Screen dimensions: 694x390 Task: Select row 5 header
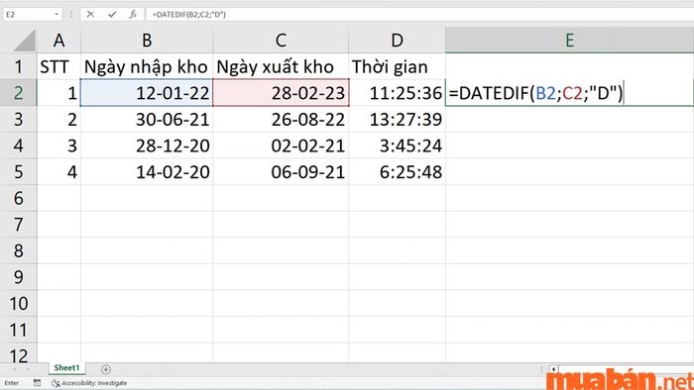tap(18, 172)
